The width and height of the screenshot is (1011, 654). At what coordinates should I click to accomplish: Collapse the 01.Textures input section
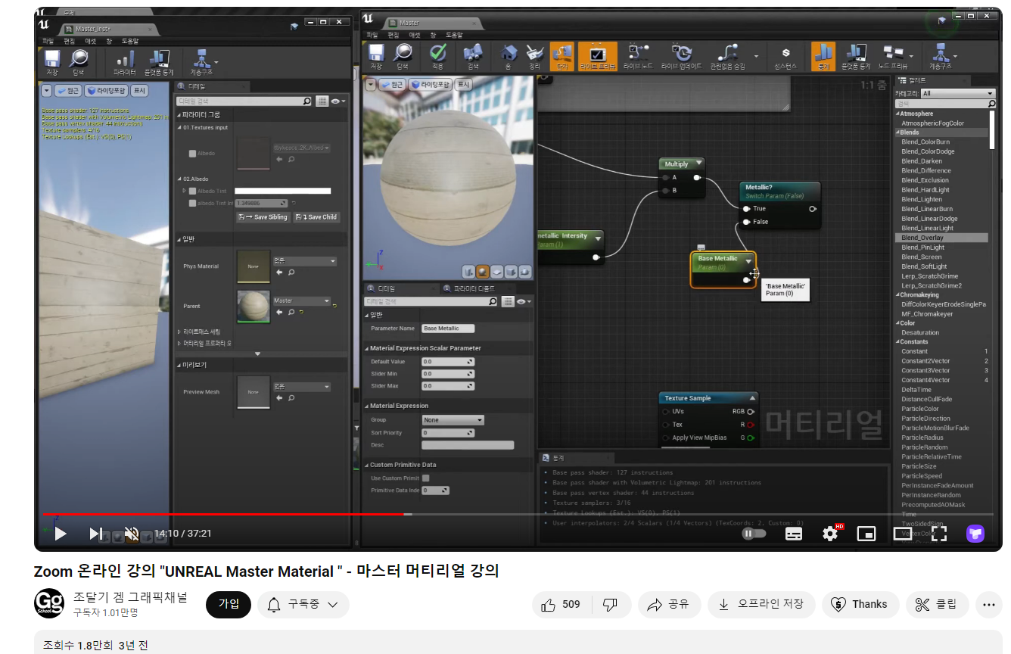[179, 128]
